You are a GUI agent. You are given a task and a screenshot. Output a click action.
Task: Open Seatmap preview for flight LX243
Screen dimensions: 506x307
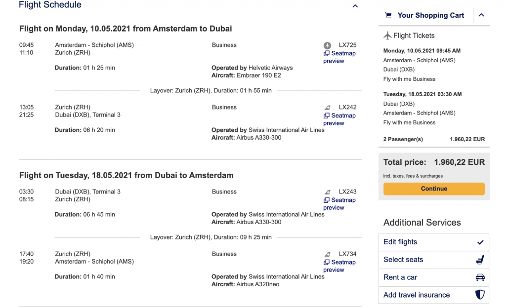pyautogui.click(x=339, y=204)
